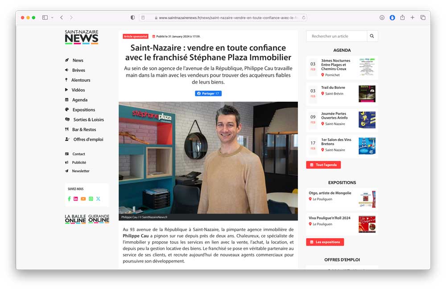Click the Pornichet location pin icon
This screenshot has height=290, width=446.
click(322, 75)
